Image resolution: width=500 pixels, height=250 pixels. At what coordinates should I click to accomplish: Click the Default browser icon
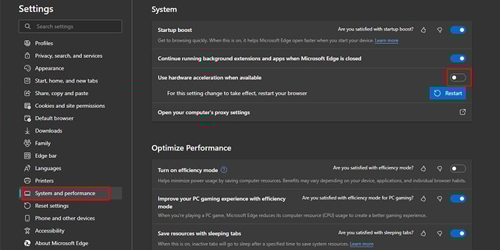[27, 118]
